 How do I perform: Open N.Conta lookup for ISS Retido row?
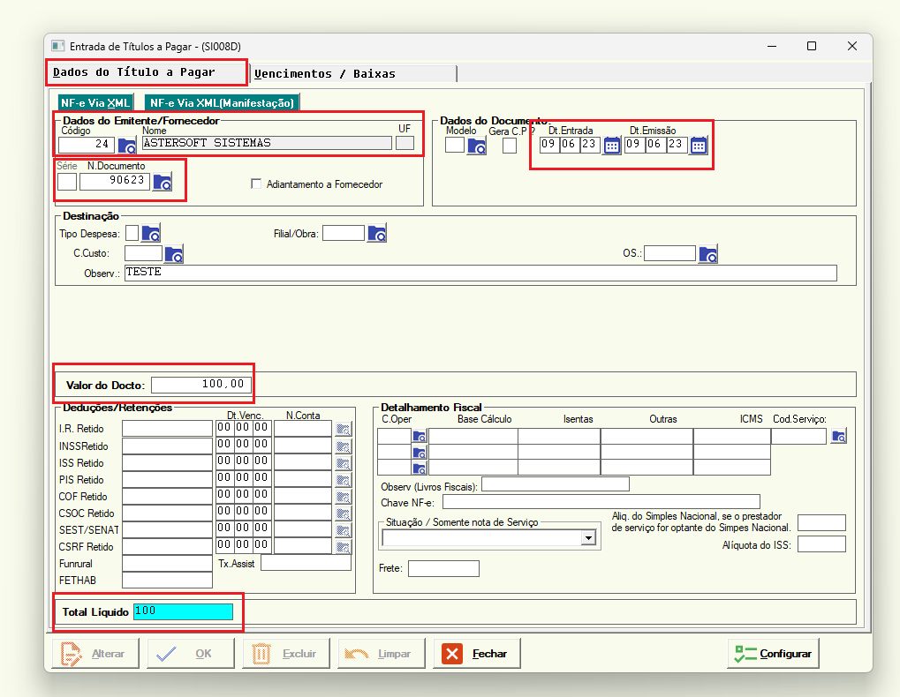click(x=344, y=463)
